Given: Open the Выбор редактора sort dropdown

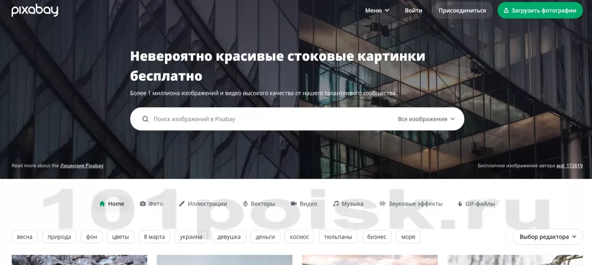Looking at the screenshot, I should pos(547,237).
